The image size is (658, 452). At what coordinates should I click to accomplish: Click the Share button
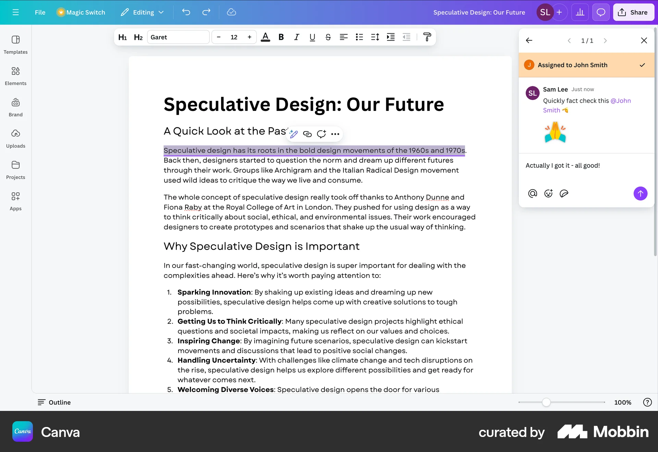[633, 12]
